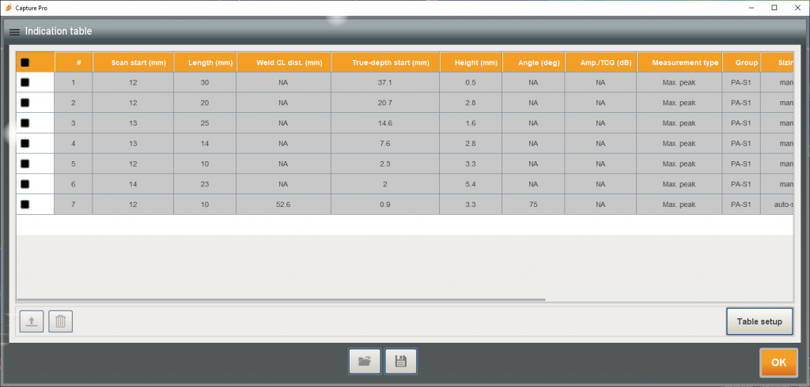Check the box for indication row 5
810x387 pixels.
pyautogui.click(x=25, y=163)
